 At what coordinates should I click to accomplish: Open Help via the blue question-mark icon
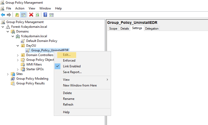pyautogui.click(x=45, y=15)
